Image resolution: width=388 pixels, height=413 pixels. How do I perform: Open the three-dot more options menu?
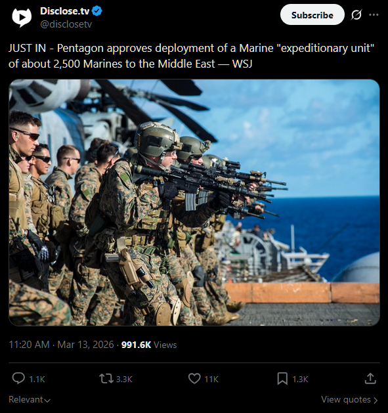tap(374, 14)
